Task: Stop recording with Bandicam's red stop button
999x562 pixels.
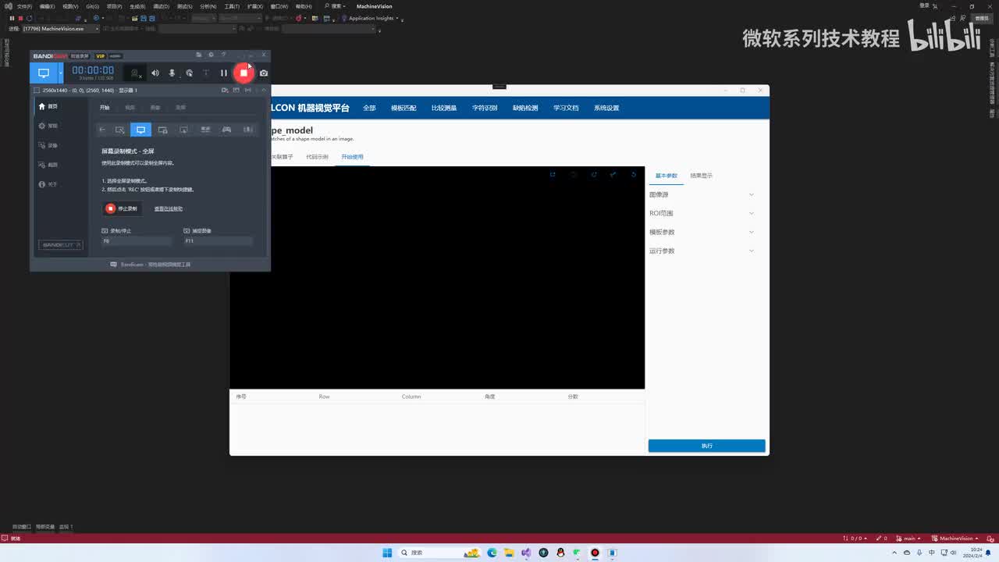Action: [244, 73]
